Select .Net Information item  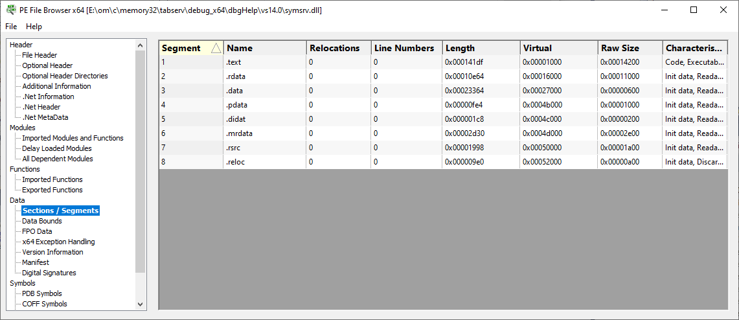click(48, 97)
